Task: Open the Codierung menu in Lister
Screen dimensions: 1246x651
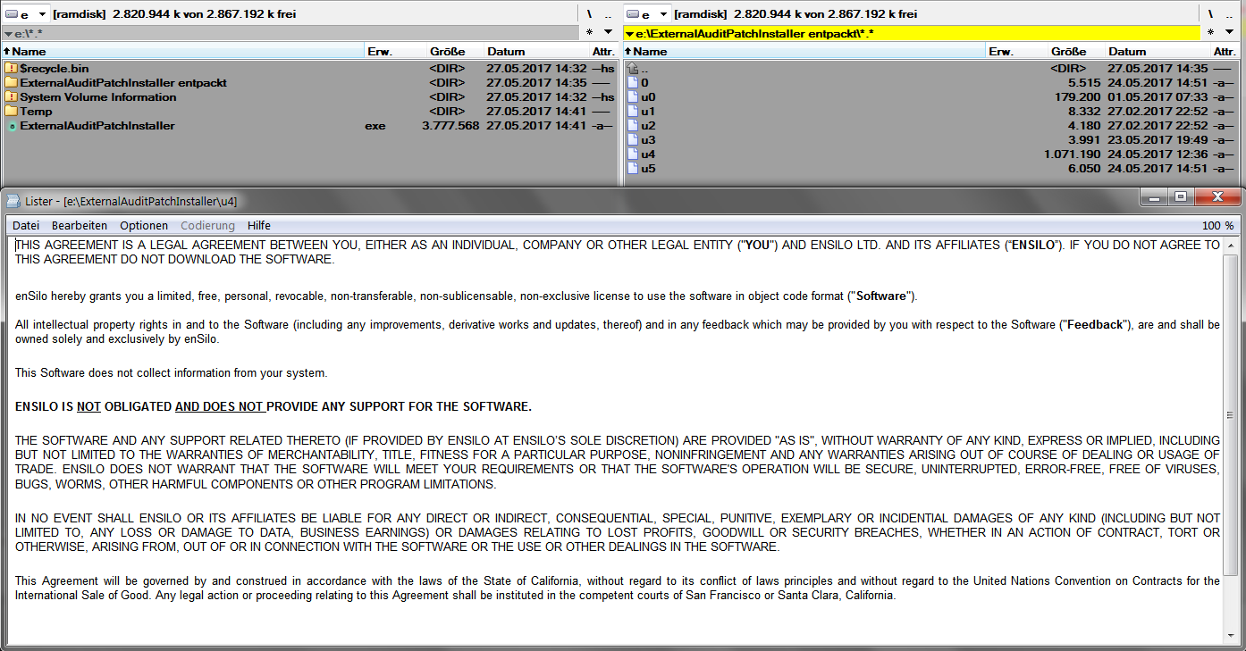Action: coord(207,226)
